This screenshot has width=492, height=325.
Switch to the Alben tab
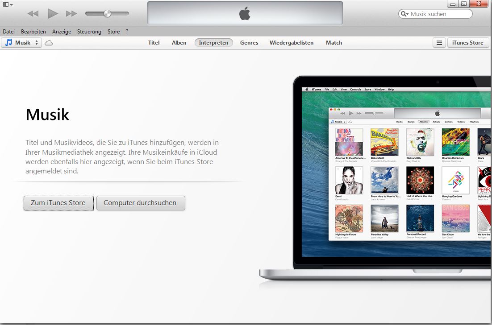[179, 43]
